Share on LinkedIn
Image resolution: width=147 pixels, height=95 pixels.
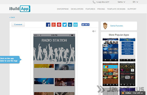pos(70,25)
